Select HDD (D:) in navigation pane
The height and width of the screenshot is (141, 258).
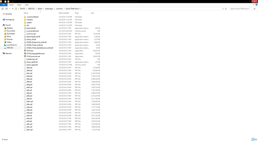click(10, 48)
